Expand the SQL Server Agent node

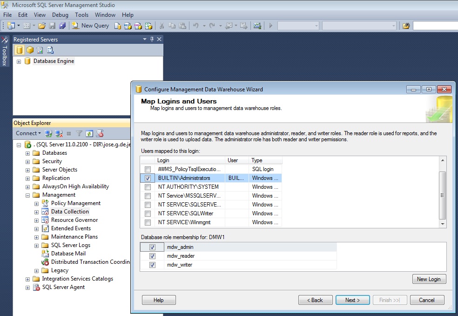click(27, 288)
